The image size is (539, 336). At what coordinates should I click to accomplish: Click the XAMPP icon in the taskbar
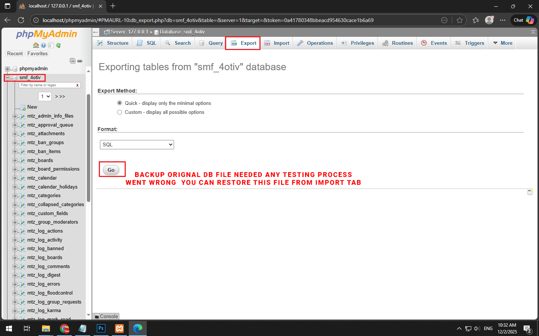(119, 329)
